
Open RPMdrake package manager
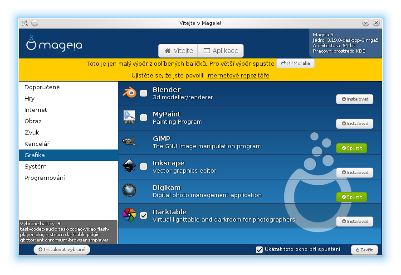point(296,63)
